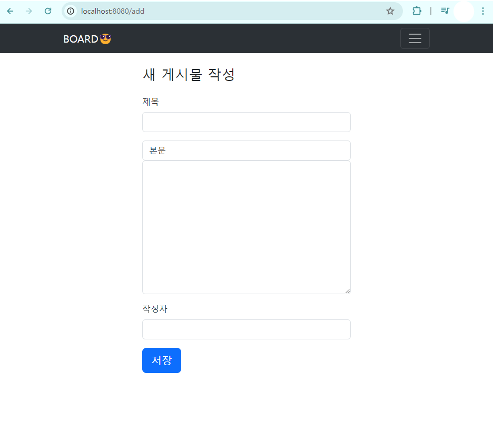
Task: Click the localhost:8080/add address bar
Action: pos(232,11)
